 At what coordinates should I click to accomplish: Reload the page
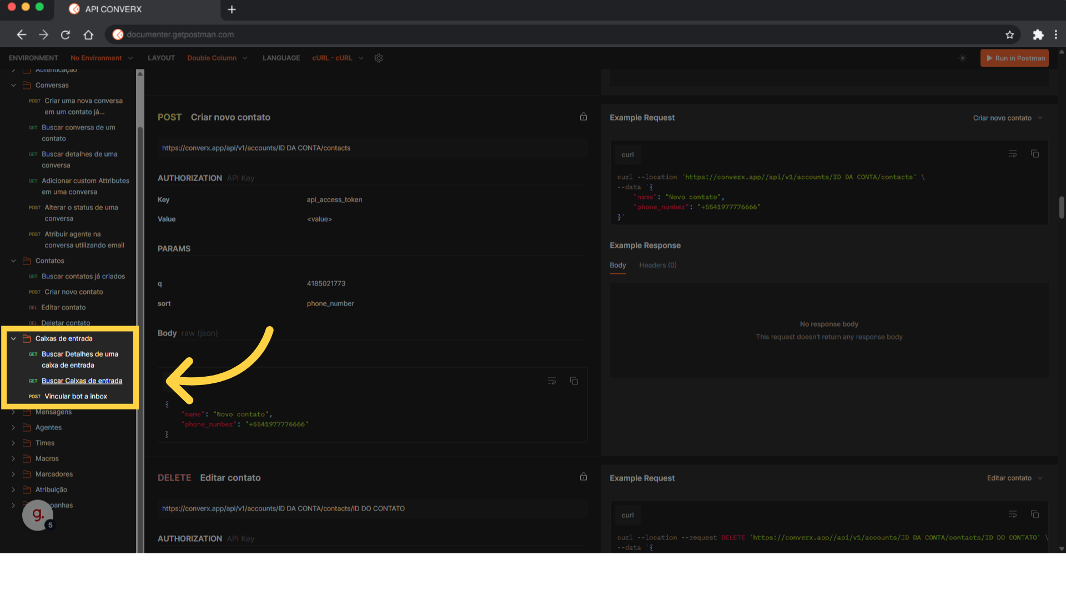point(66,34)
